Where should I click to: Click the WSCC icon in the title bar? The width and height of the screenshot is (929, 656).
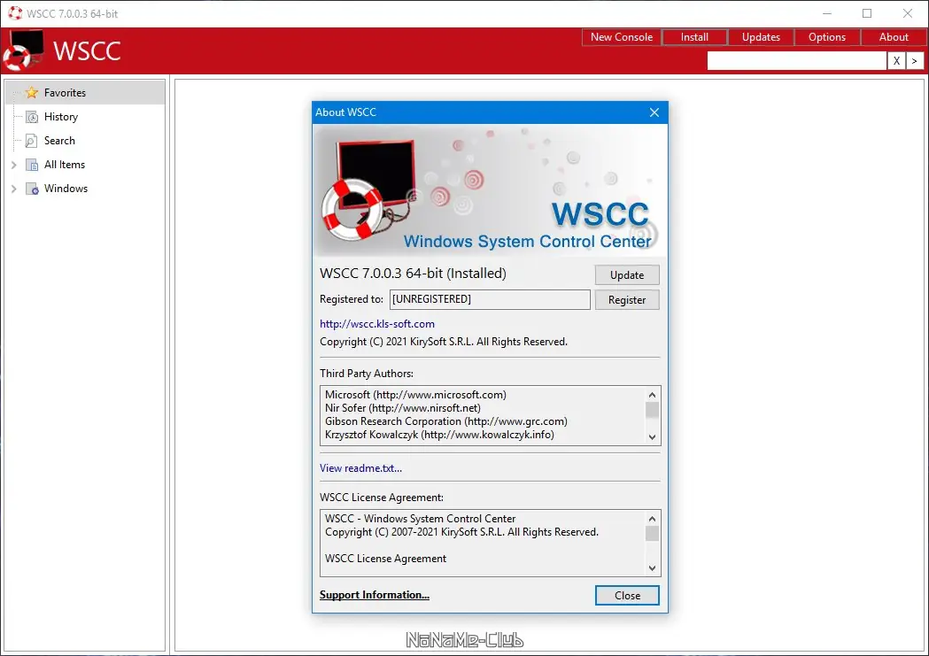(14, 13)
